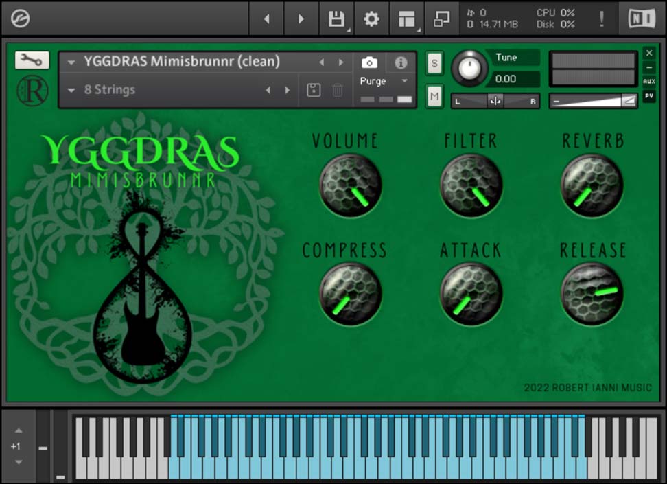
Task: Select next instrument beside YGGDRAS name
Action: point(341,62)
